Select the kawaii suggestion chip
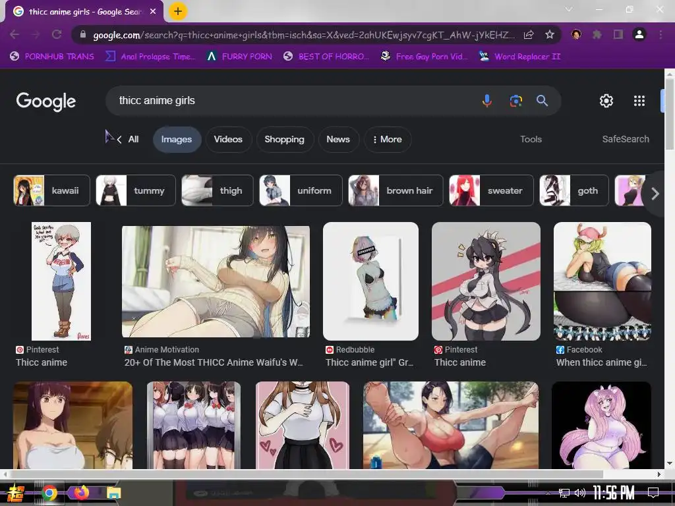675x506 pixels. coord(51,190)
